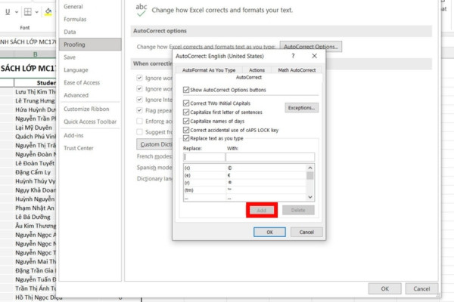Click Cancel in Excel Options window
Image resolution: width=454 pixels, height=302 pixels.
pyautogui.click(x=421, y=288)
